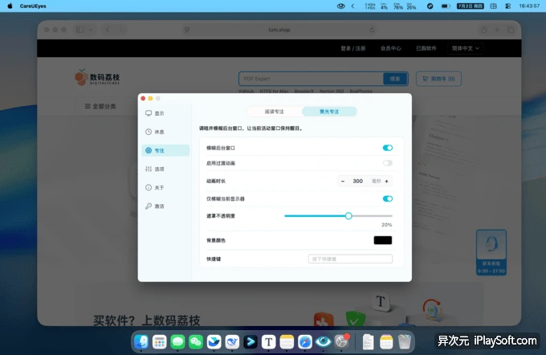Click the PDF Expert search field on website
546x355 pixels.
[311, 79]
